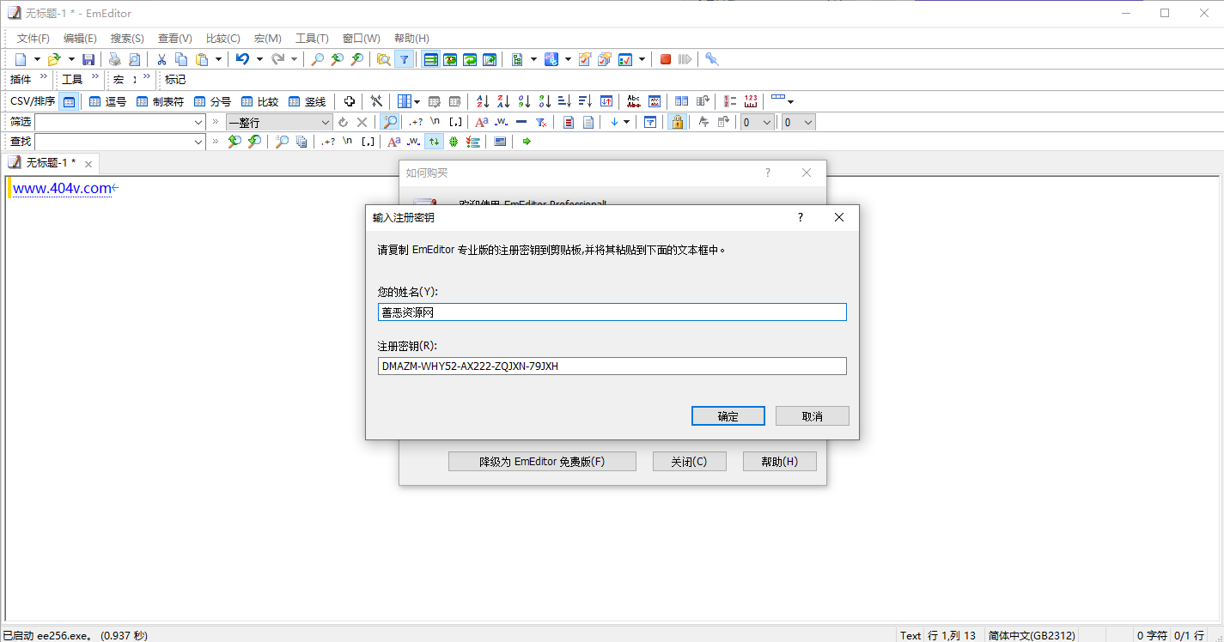Toggle the CSV table mode button beside CSV/排序
Screen dimensions: 1224x642
[69, 101]
